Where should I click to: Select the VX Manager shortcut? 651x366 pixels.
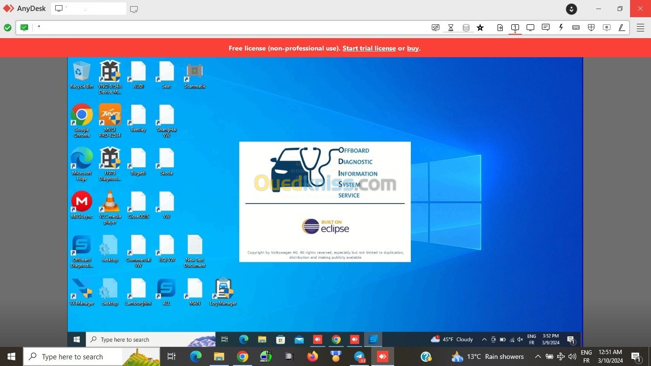(x=81, y=292)
